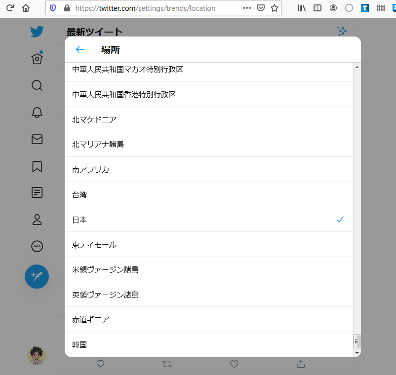Click the Firefox account icon

coord(333,8)
